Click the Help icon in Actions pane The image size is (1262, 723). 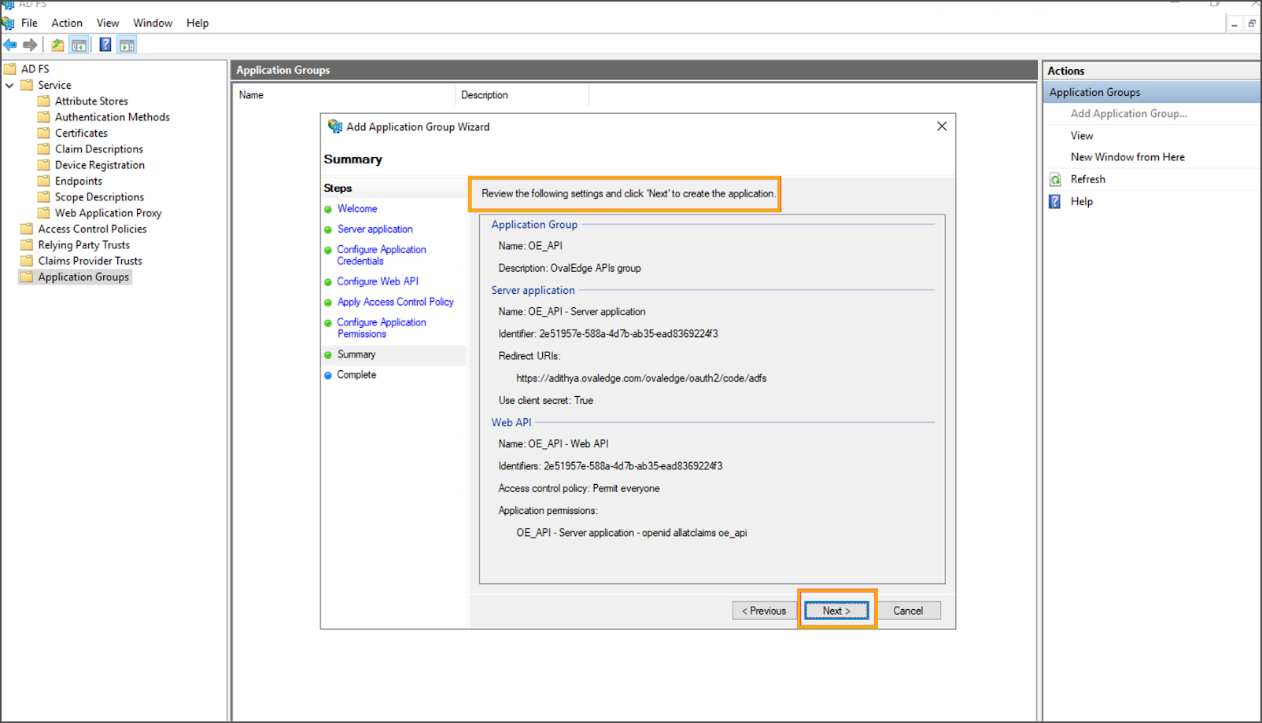pyautogui.click(x=1055, y=201)
